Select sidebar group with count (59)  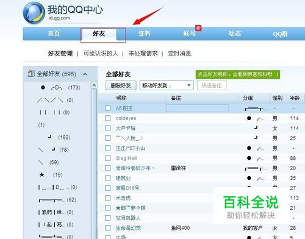[48, 162]
